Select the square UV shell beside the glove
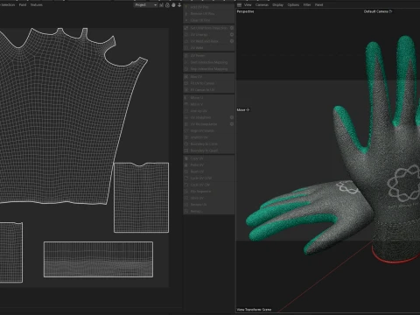Viewport: 420px width, 315px height. click(141, 198)
